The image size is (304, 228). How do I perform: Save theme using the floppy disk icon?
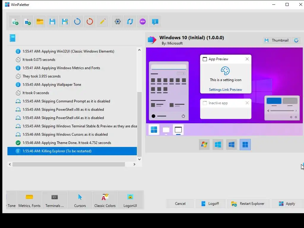pos(52,22)
